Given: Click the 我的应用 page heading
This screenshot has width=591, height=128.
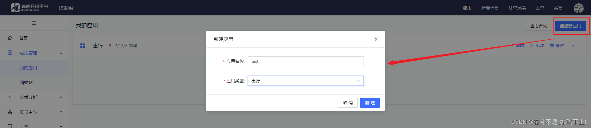Looking at the screenshot, I should click(87, 26).
